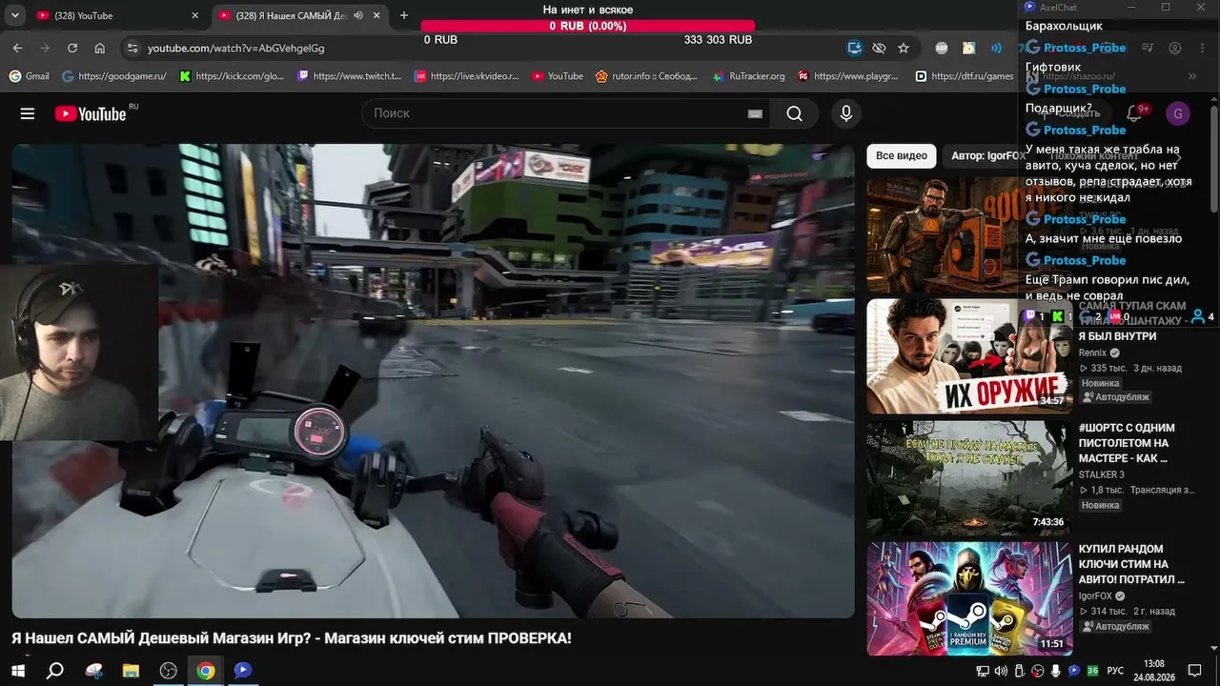This screenshot has height=686, width=1220.
Task: Open the live.vkvideo.ru bookmark
Action: click(467, 76)
